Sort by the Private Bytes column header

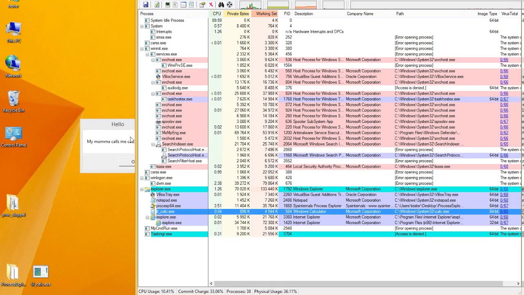click(x=237, y=14)
